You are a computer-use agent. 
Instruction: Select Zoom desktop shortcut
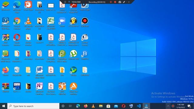pos(62,22)
